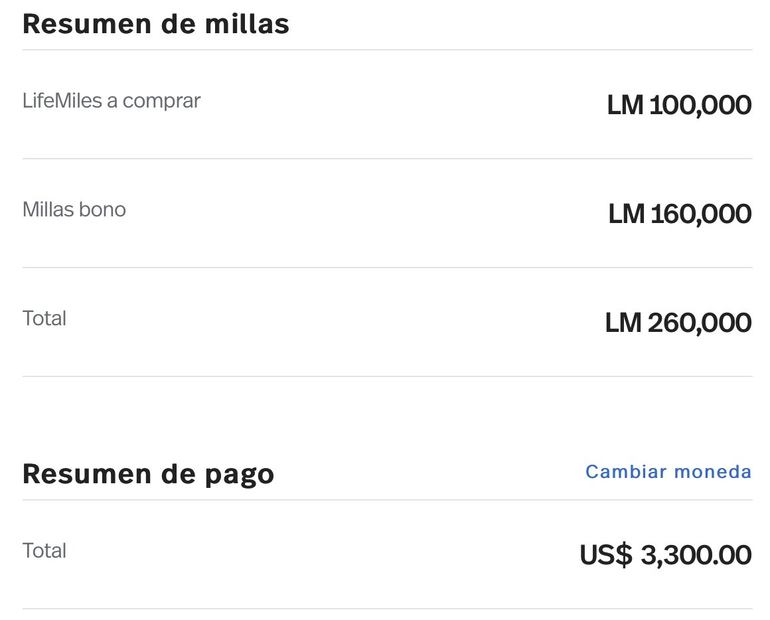Viewport: 770px width, 620px height.
Task: Click the LifeMiles a comprar label
Action: click(x=112, y=101)
